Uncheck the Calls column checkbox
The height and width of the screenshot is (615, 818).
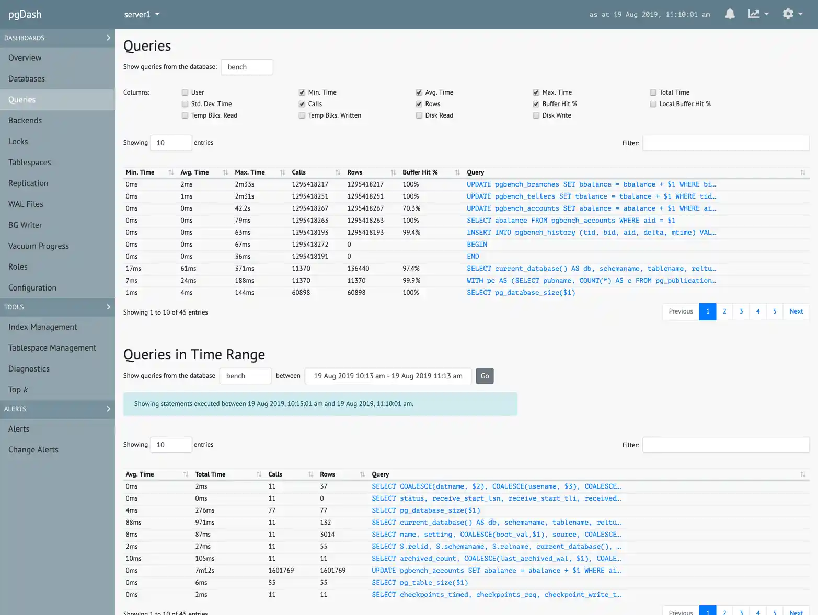point(302,104)
